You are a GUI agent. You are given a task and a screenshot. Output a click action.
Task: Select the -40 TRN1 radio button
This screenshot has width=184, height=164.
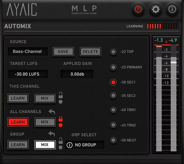(113, 110)
